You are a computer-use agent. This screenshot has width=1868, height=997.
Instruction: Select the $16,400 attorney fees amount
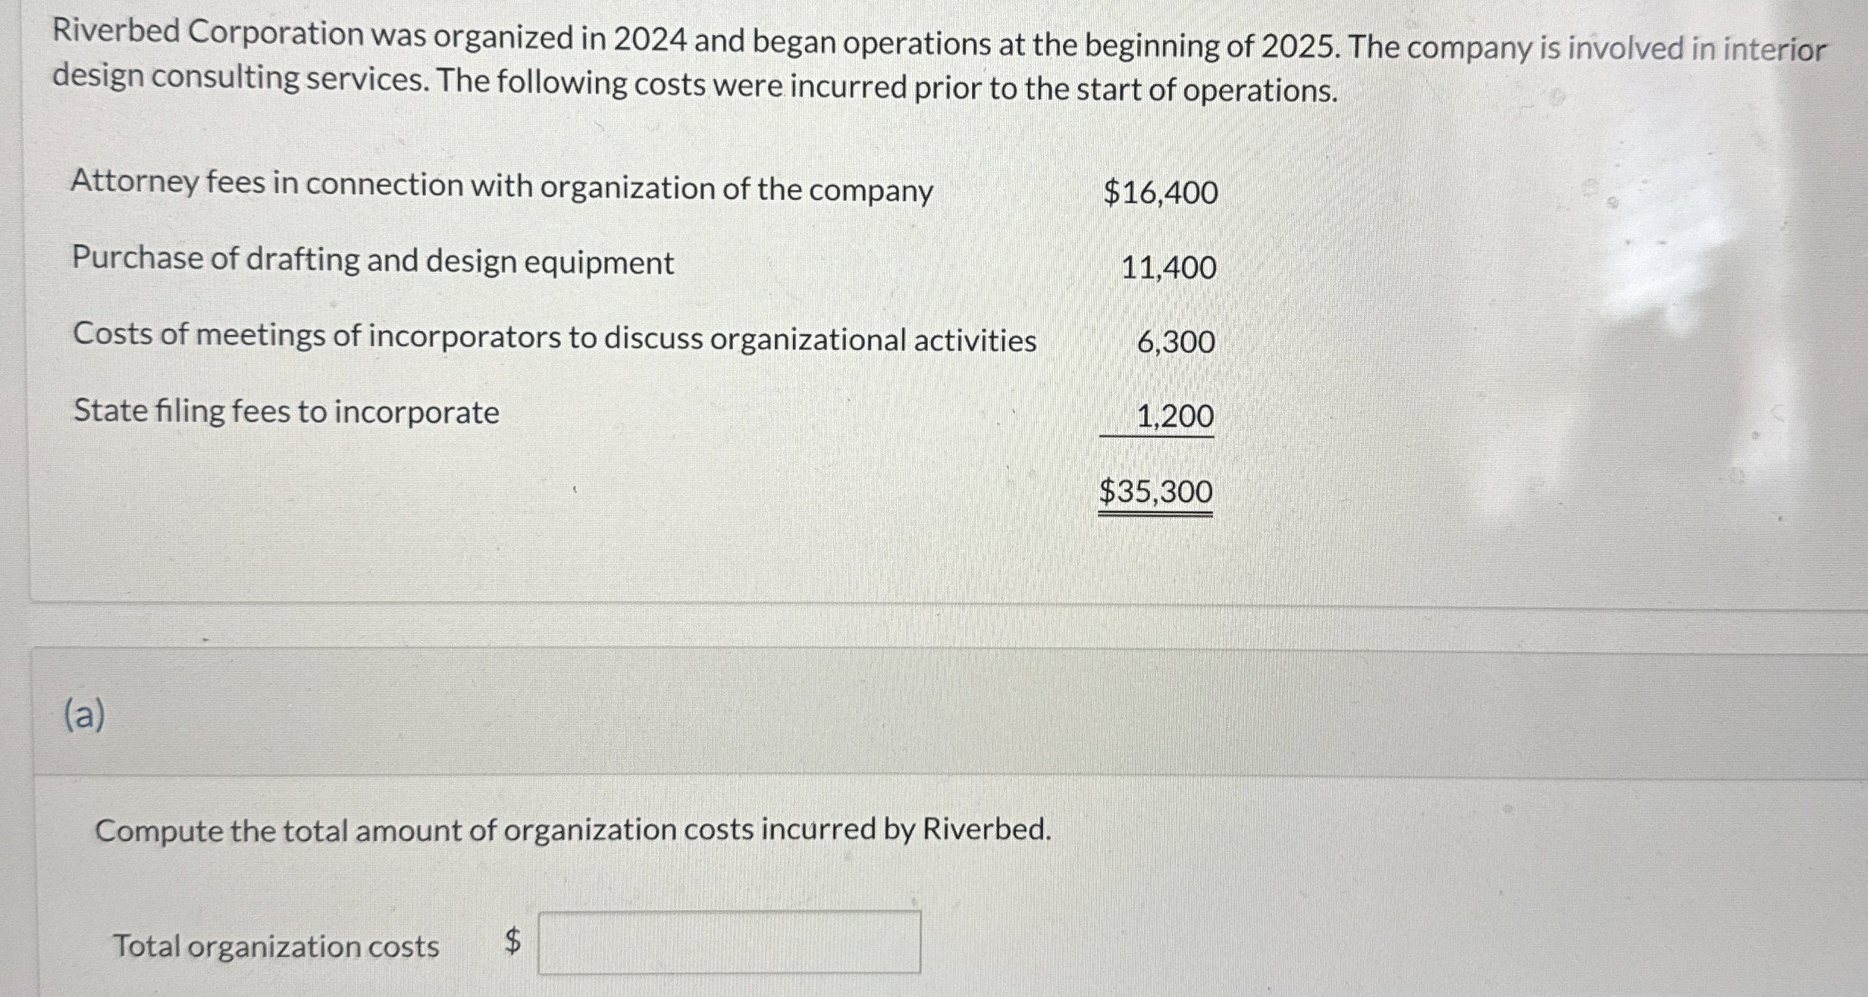(1160, 194)
